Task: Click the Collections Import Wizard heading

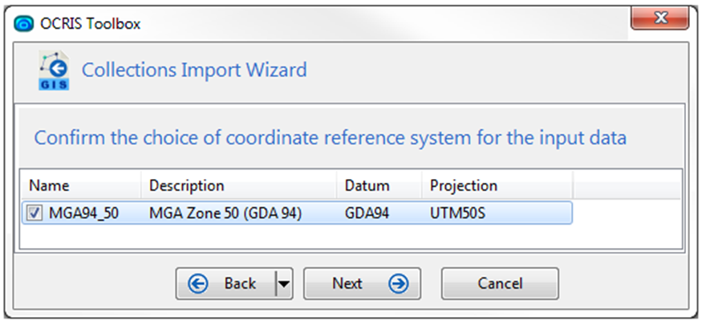Action: (x=194, y=71)
